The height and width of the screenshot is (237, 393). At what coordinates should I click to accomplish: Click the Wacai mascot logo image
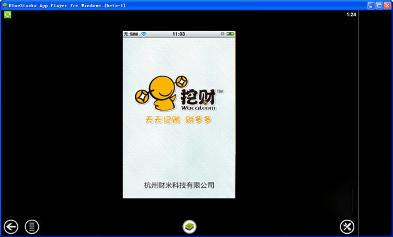161,93
